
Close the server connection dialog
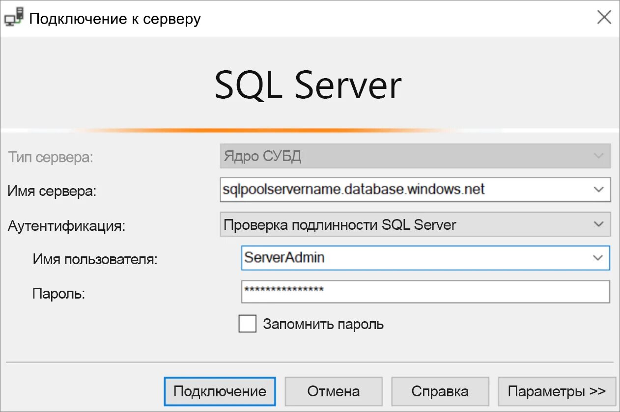604,18
